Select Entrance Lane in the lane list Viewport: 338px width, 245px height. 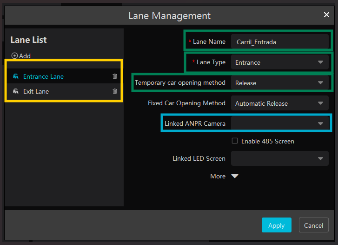43,76
